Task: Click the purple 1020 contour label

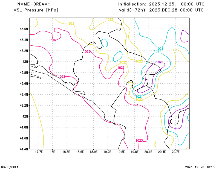Action: click(x=160, y=62)
